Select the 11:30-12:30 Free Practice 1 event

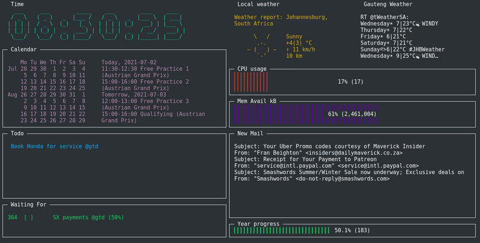click(x=145, y=69)
